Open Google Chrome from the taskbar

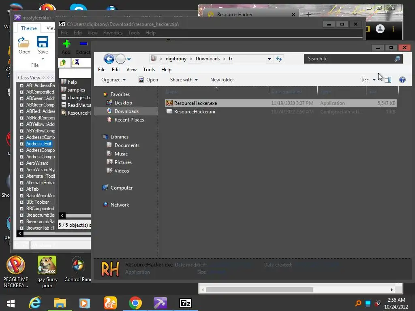pyautogui.click(x=135, y=303)
